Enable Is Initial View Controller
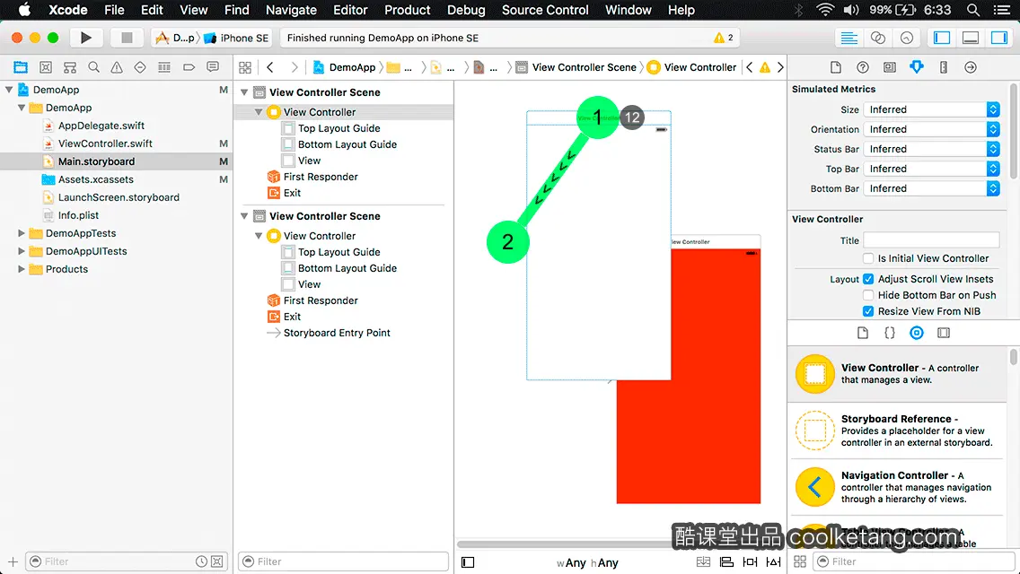Image resolution: width=1020 pixels, height=574 pixels. click(867, 258)
